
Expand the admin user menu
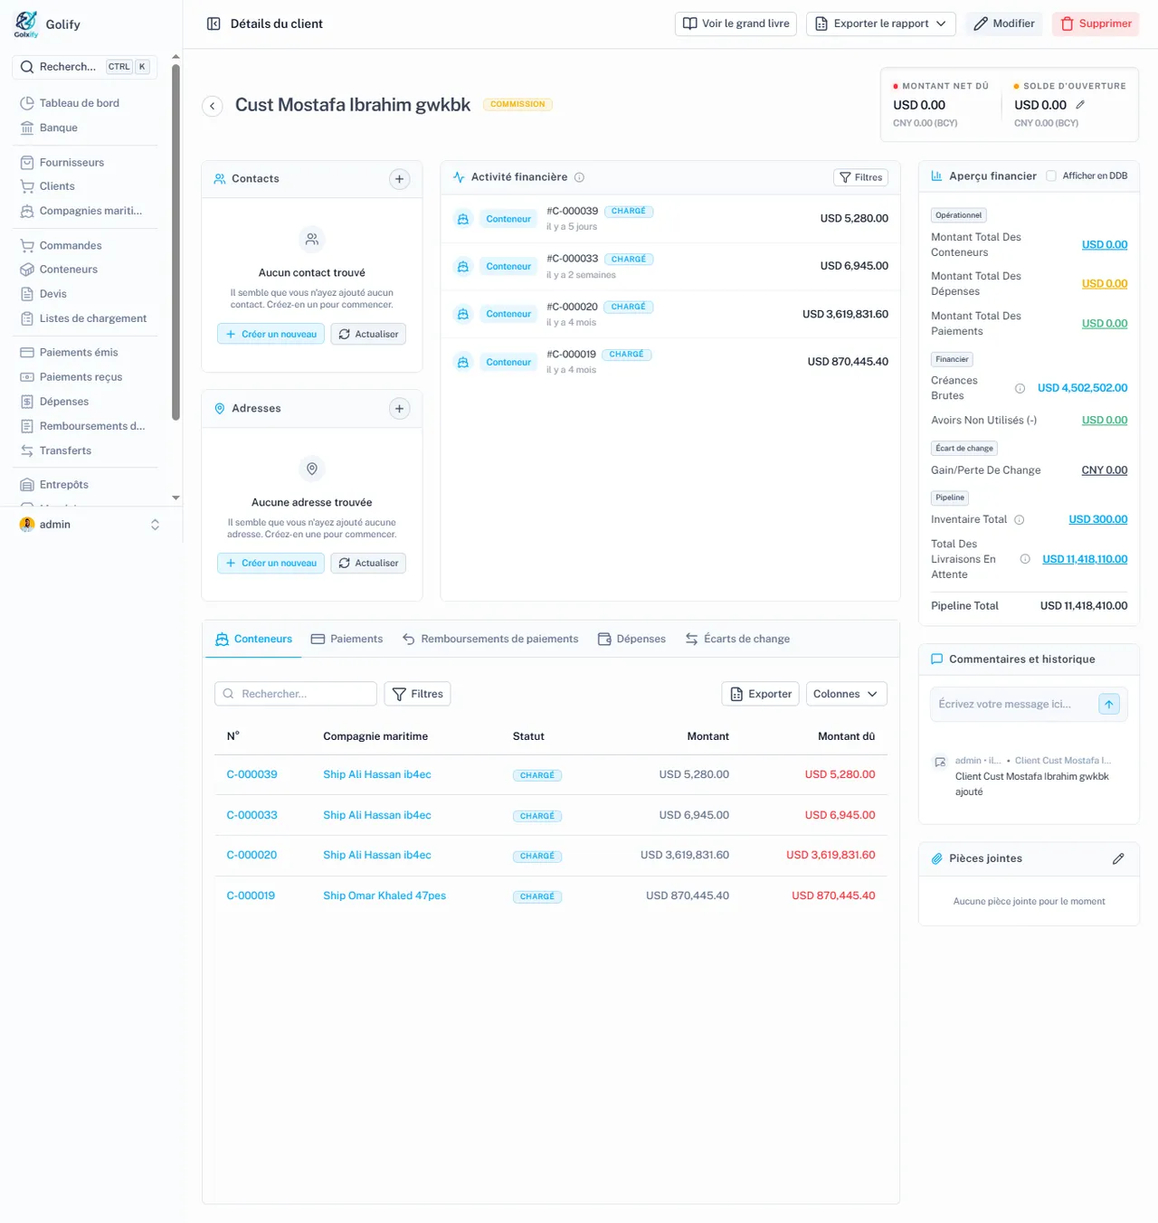click(90, 525)
